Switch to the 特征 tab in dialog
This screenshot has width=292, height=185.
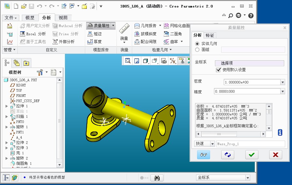tap(210, 35)
